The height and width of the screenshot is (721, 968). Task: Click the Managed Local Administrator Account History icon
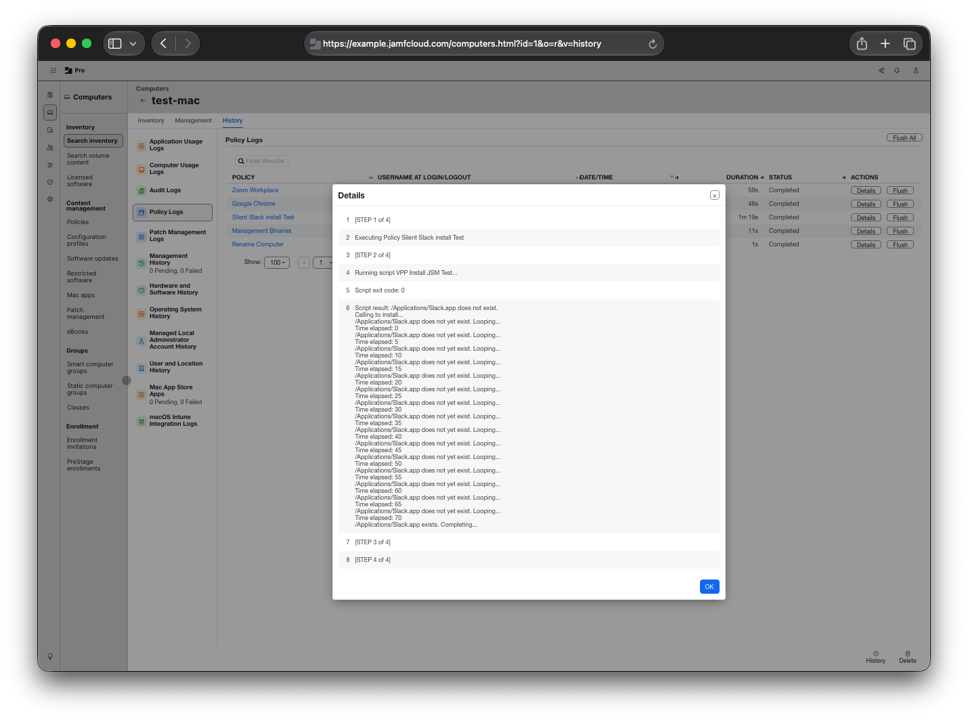click(x=141, y=341)
